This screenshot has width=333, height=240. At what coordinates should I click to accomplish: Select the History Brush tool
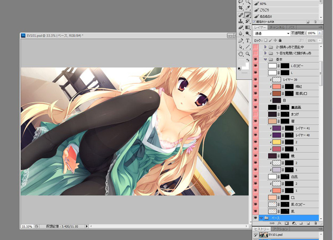pyautogui.click(x=248, y=21)
